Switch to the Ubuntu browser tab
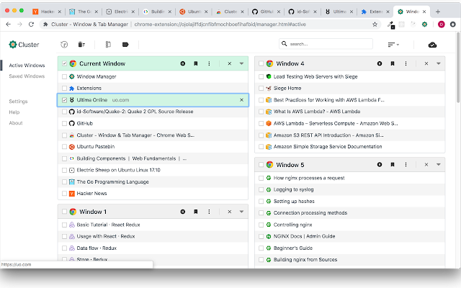 194,12
